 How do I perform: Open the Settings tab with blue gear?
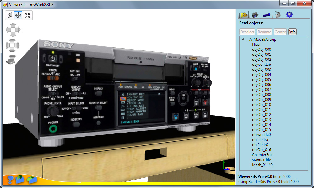(289, 15)
